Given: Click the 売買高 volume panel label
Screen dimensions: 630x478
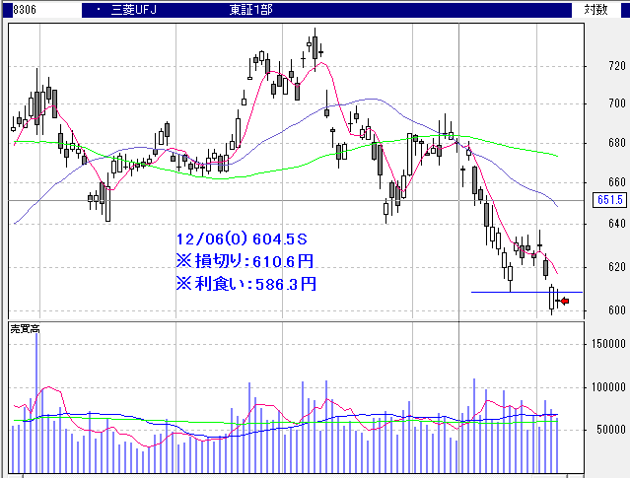Looking at the screenshot, I should click(x=25, y=327).
